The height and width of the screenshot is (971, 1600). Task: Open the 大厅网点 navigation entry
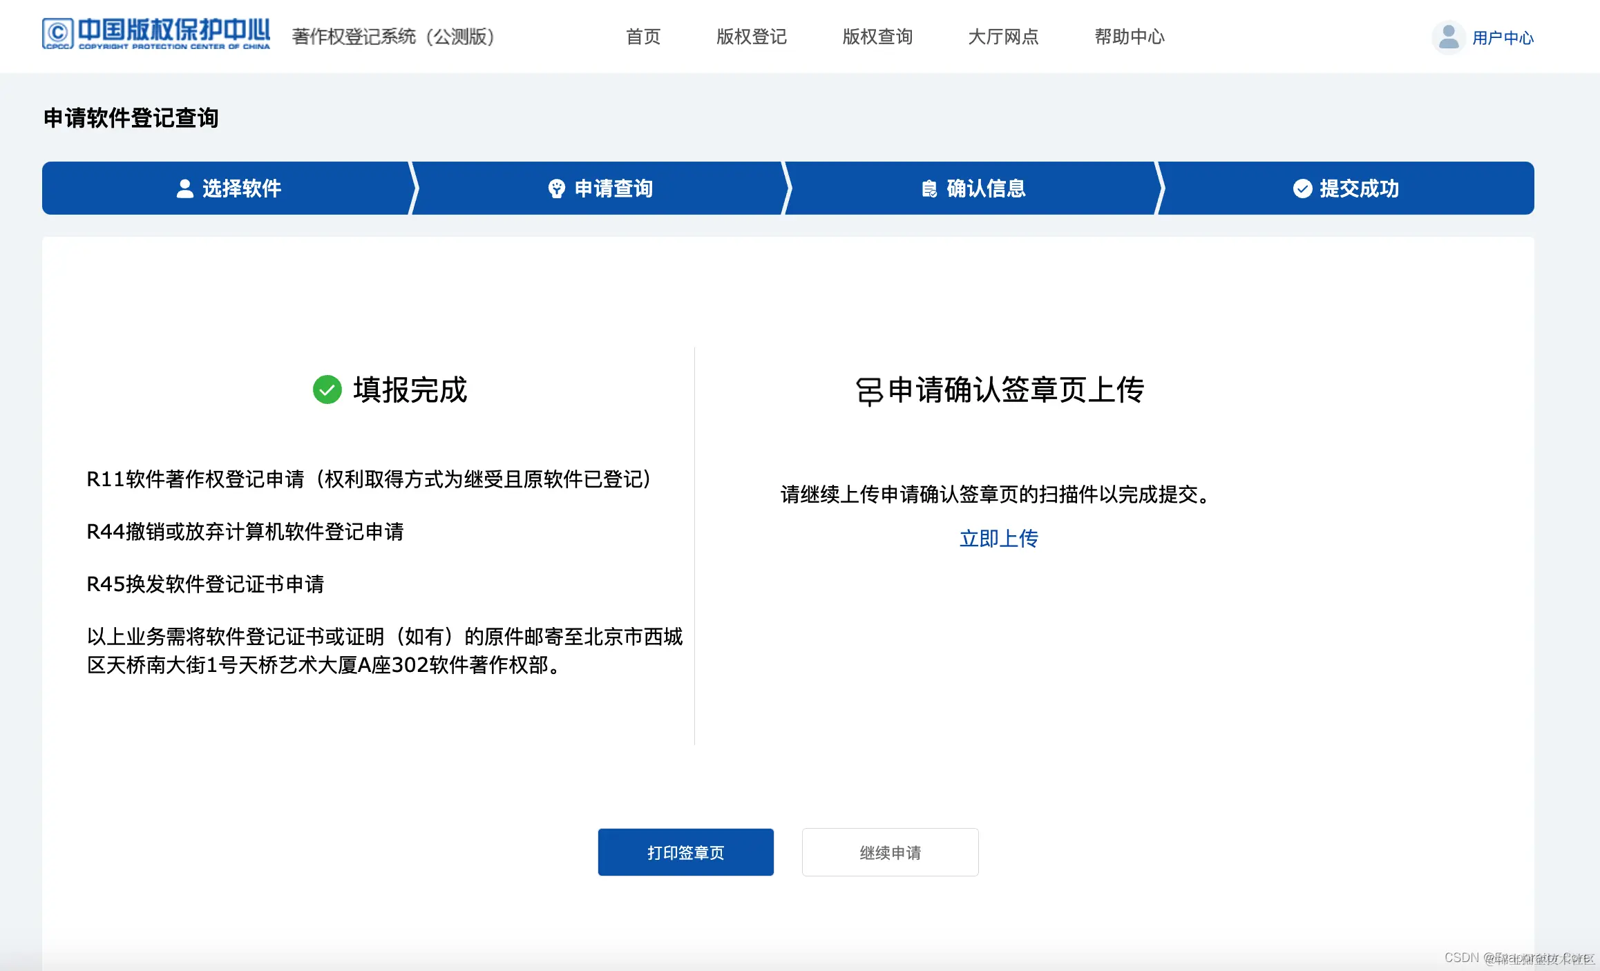pos(1003,37)
